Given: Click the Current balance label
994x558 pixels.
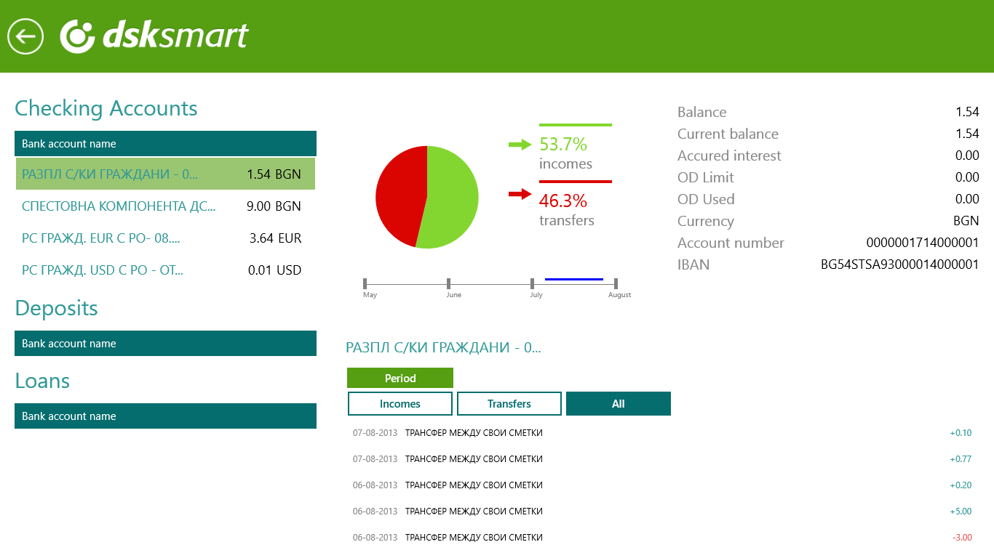Looking at the screenshot, I should [x=728, y=134].
